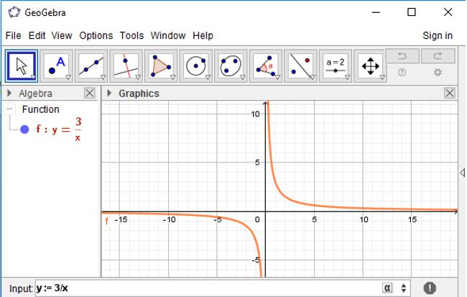Toggle visibility of function f
Screen dimensions: 467x297
click(x=24, y=129)
